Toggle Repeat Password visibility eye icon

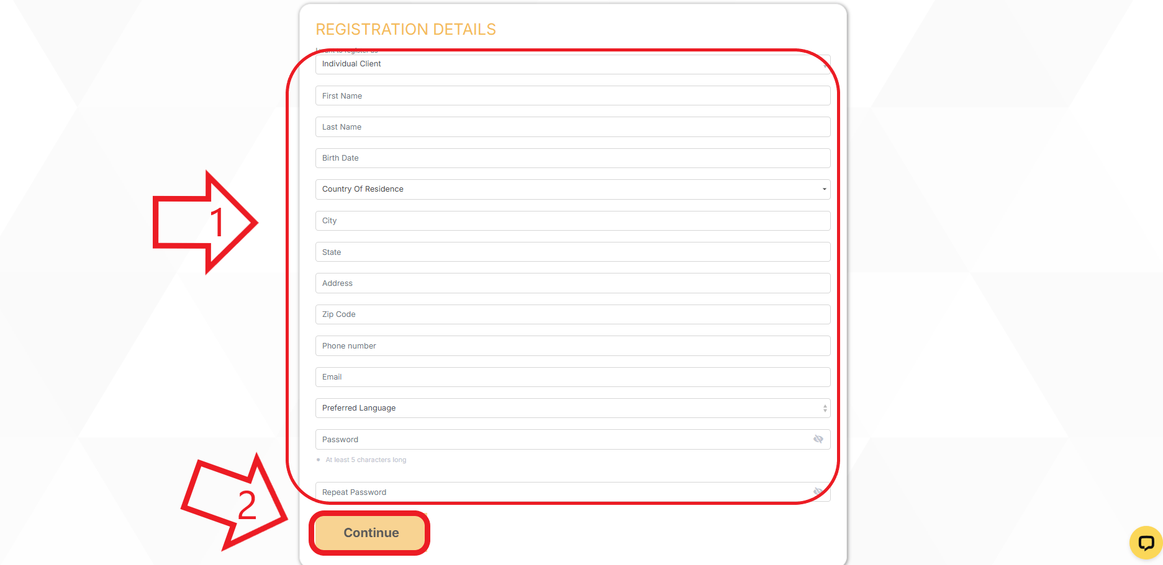tap(818, 492)
